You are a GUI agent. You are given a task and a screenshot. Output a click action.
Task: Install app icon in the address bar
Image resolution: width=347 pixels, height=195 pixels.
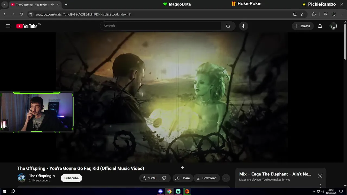coord(295,14)
